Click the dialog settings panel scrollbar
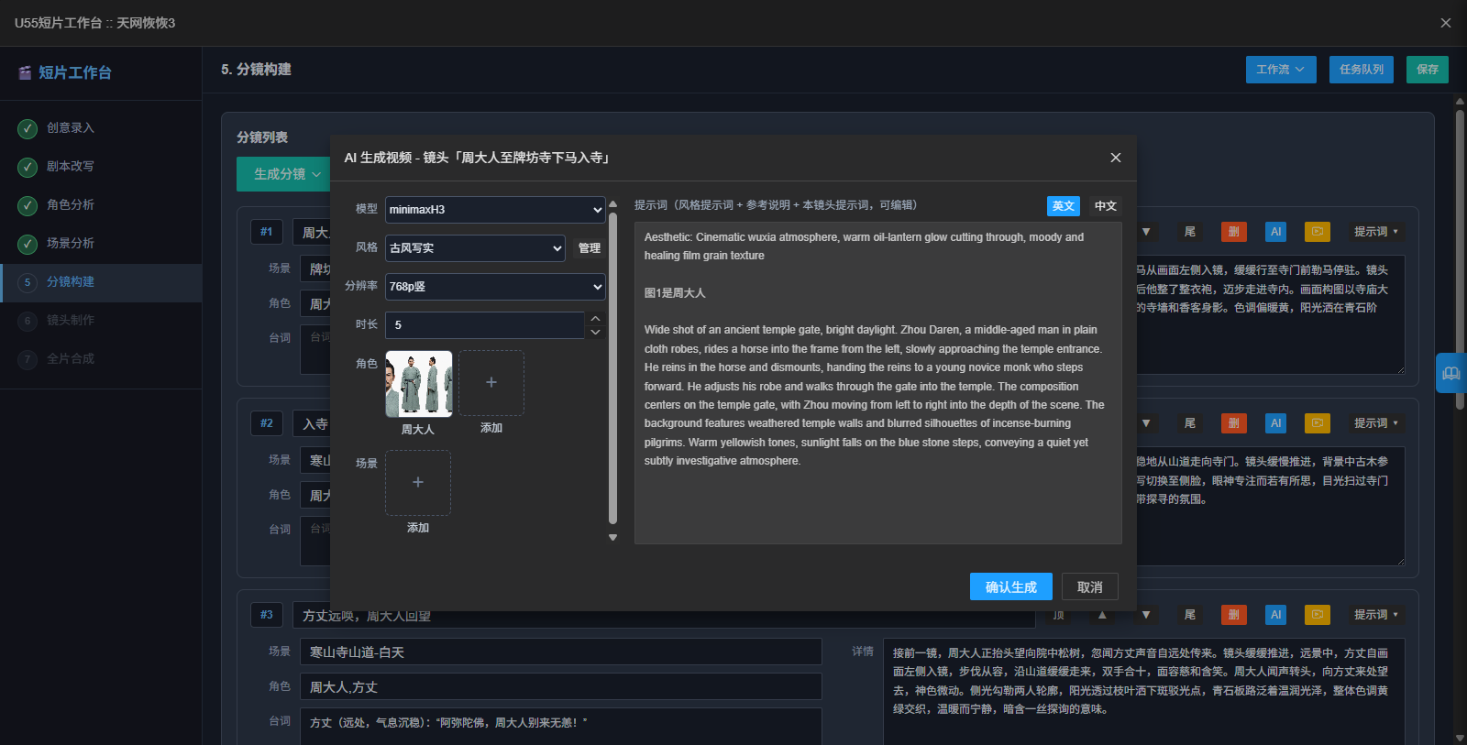The width and height of the screenshot is (1467, 745). 613,367
